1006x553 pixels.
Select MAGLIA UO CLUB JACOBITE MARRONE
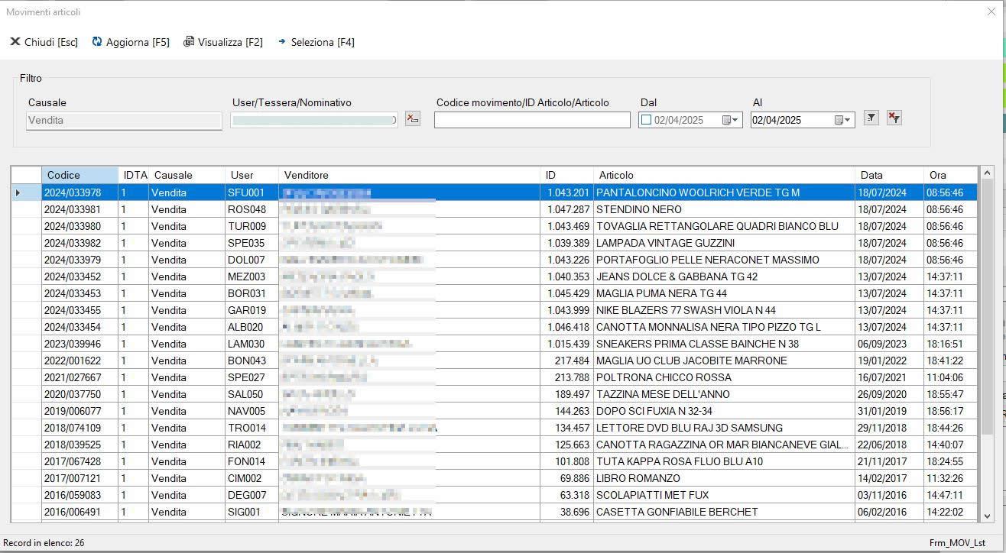pyautogui.click(x=724, y=361)
